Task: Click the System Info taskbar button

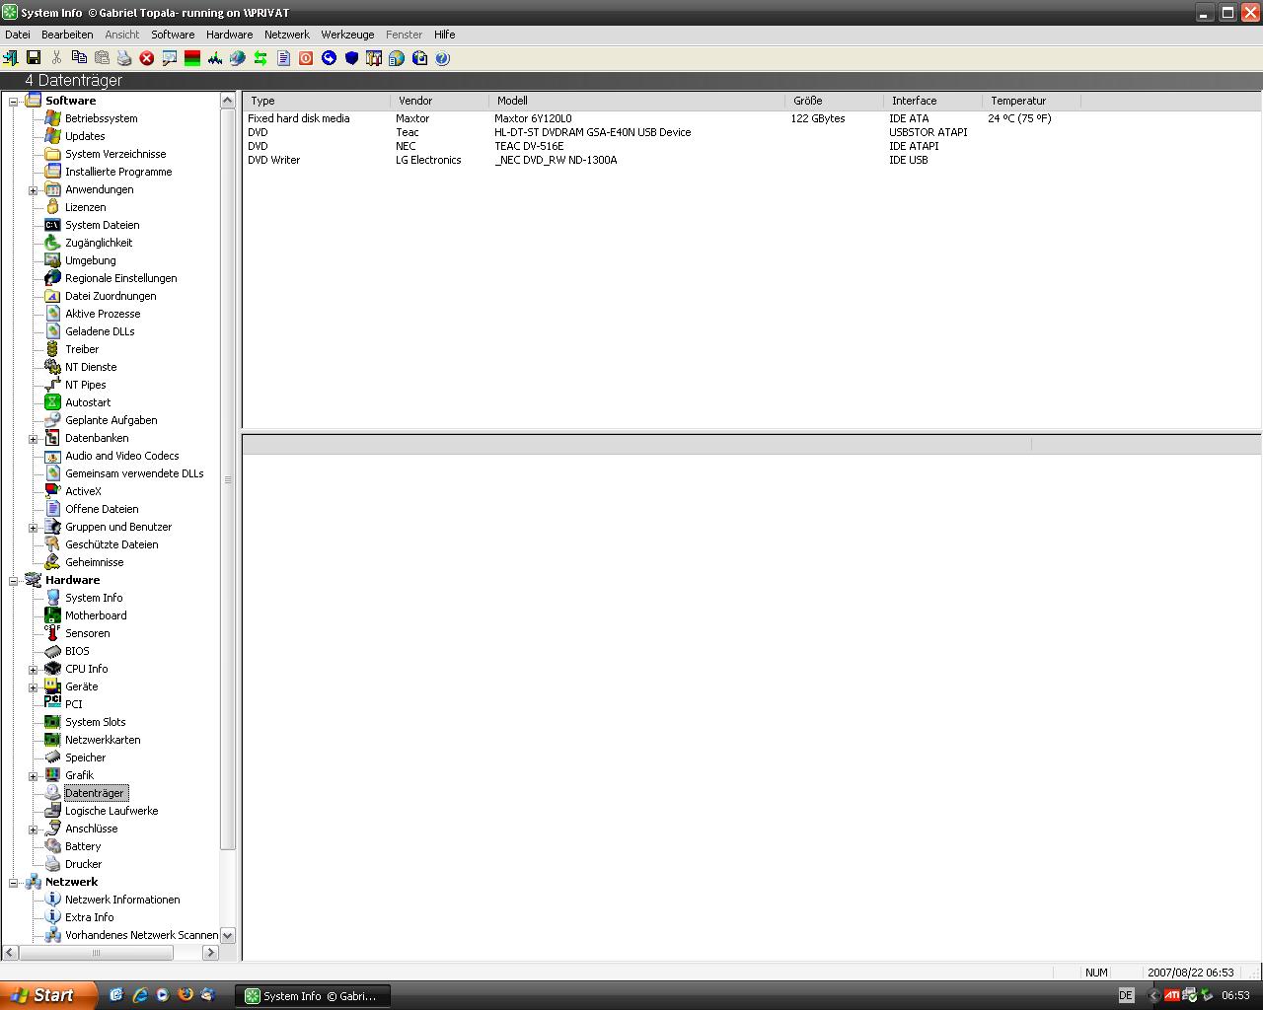Action: click(x=312, y=996)
